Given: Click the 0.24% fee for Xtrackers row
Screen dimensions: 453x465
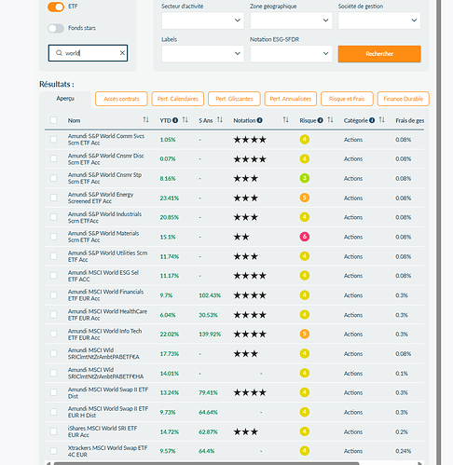Looking at the screenshot, I should [403, 451].
